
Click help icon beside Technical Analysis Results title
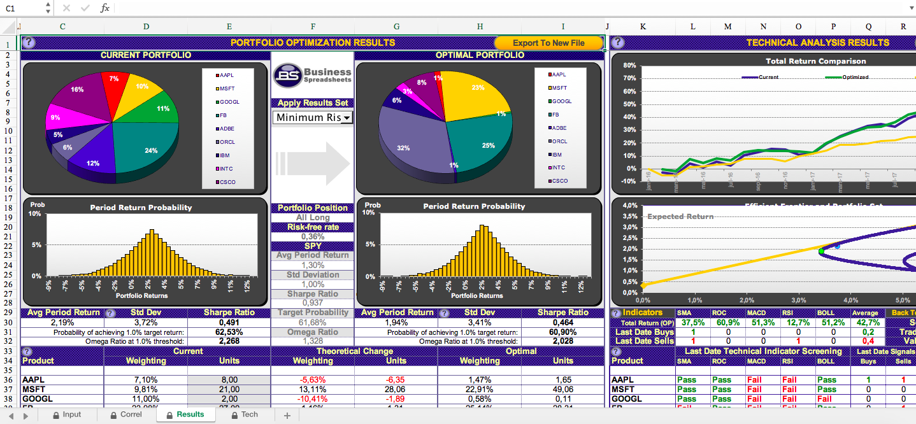[x=618, y=43]
